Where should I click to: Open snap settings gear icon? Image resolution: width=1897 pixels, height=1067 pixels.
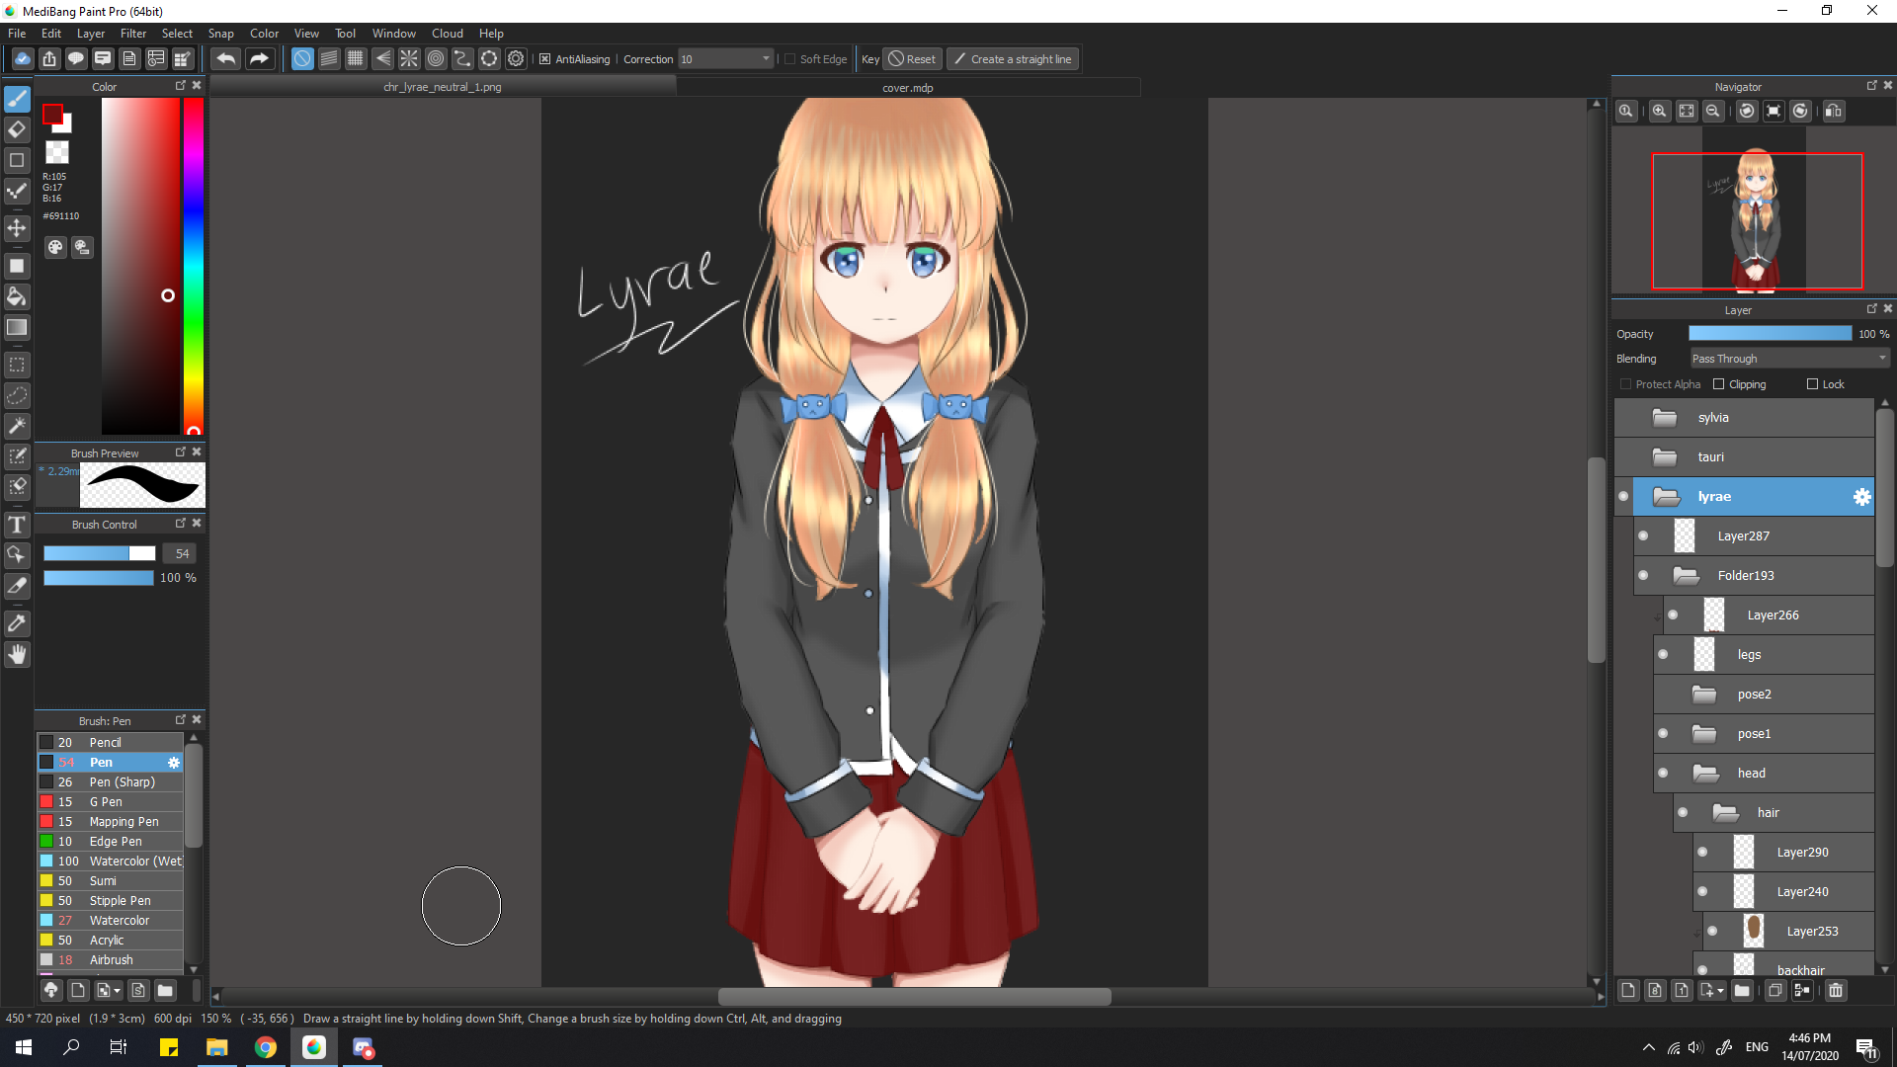point(516,59)
